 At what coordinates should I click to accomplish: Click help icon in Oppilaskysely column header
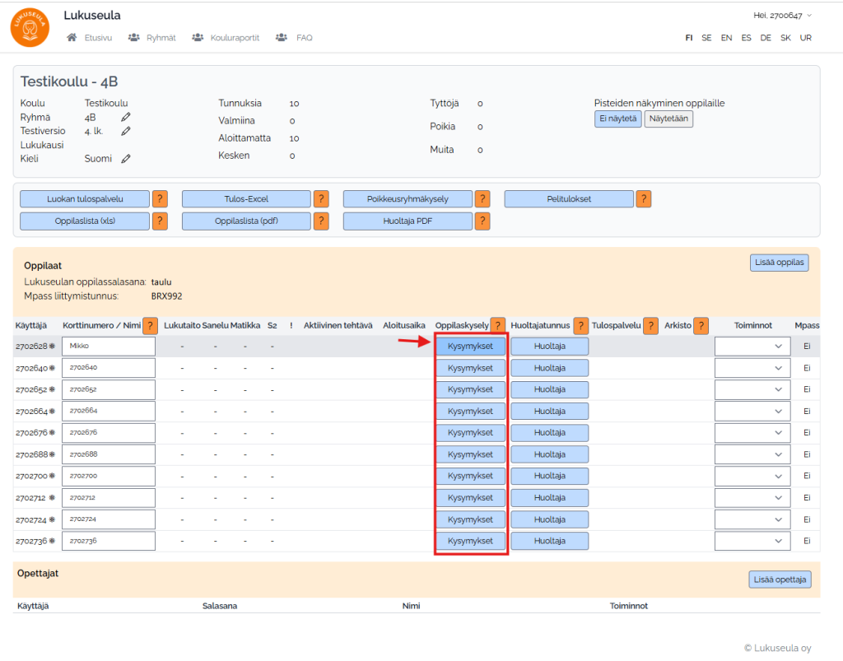[x=497, y=326]
